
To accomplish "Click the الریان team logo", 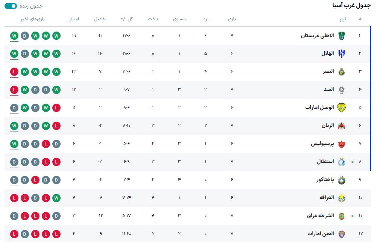I will [341, 126].
